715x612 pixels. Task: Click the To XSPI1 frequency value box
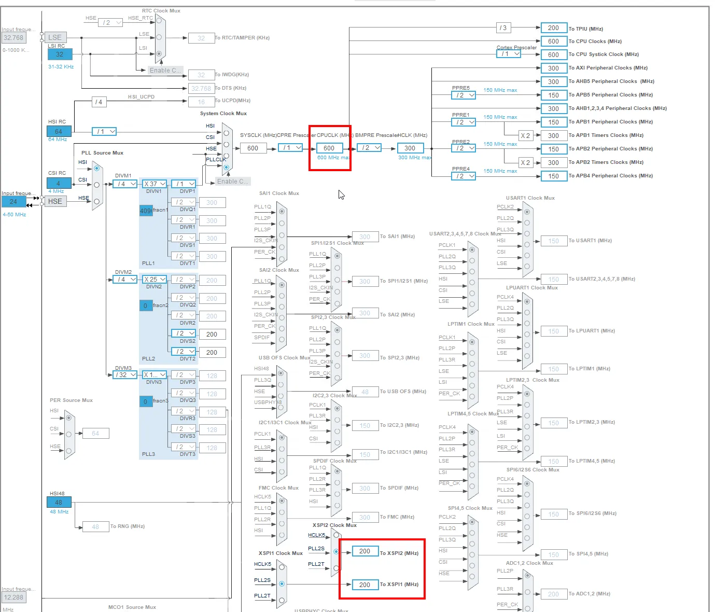coord(365,585)
